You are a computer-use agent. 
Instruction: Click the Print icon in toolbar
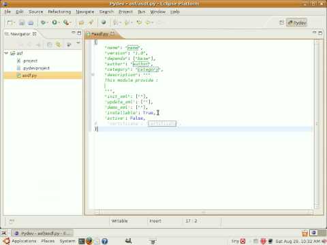(x=31, y=22)
